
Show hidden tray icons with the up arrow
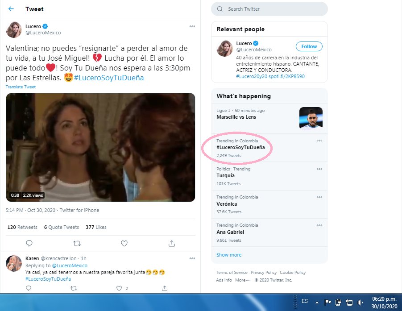317,303
